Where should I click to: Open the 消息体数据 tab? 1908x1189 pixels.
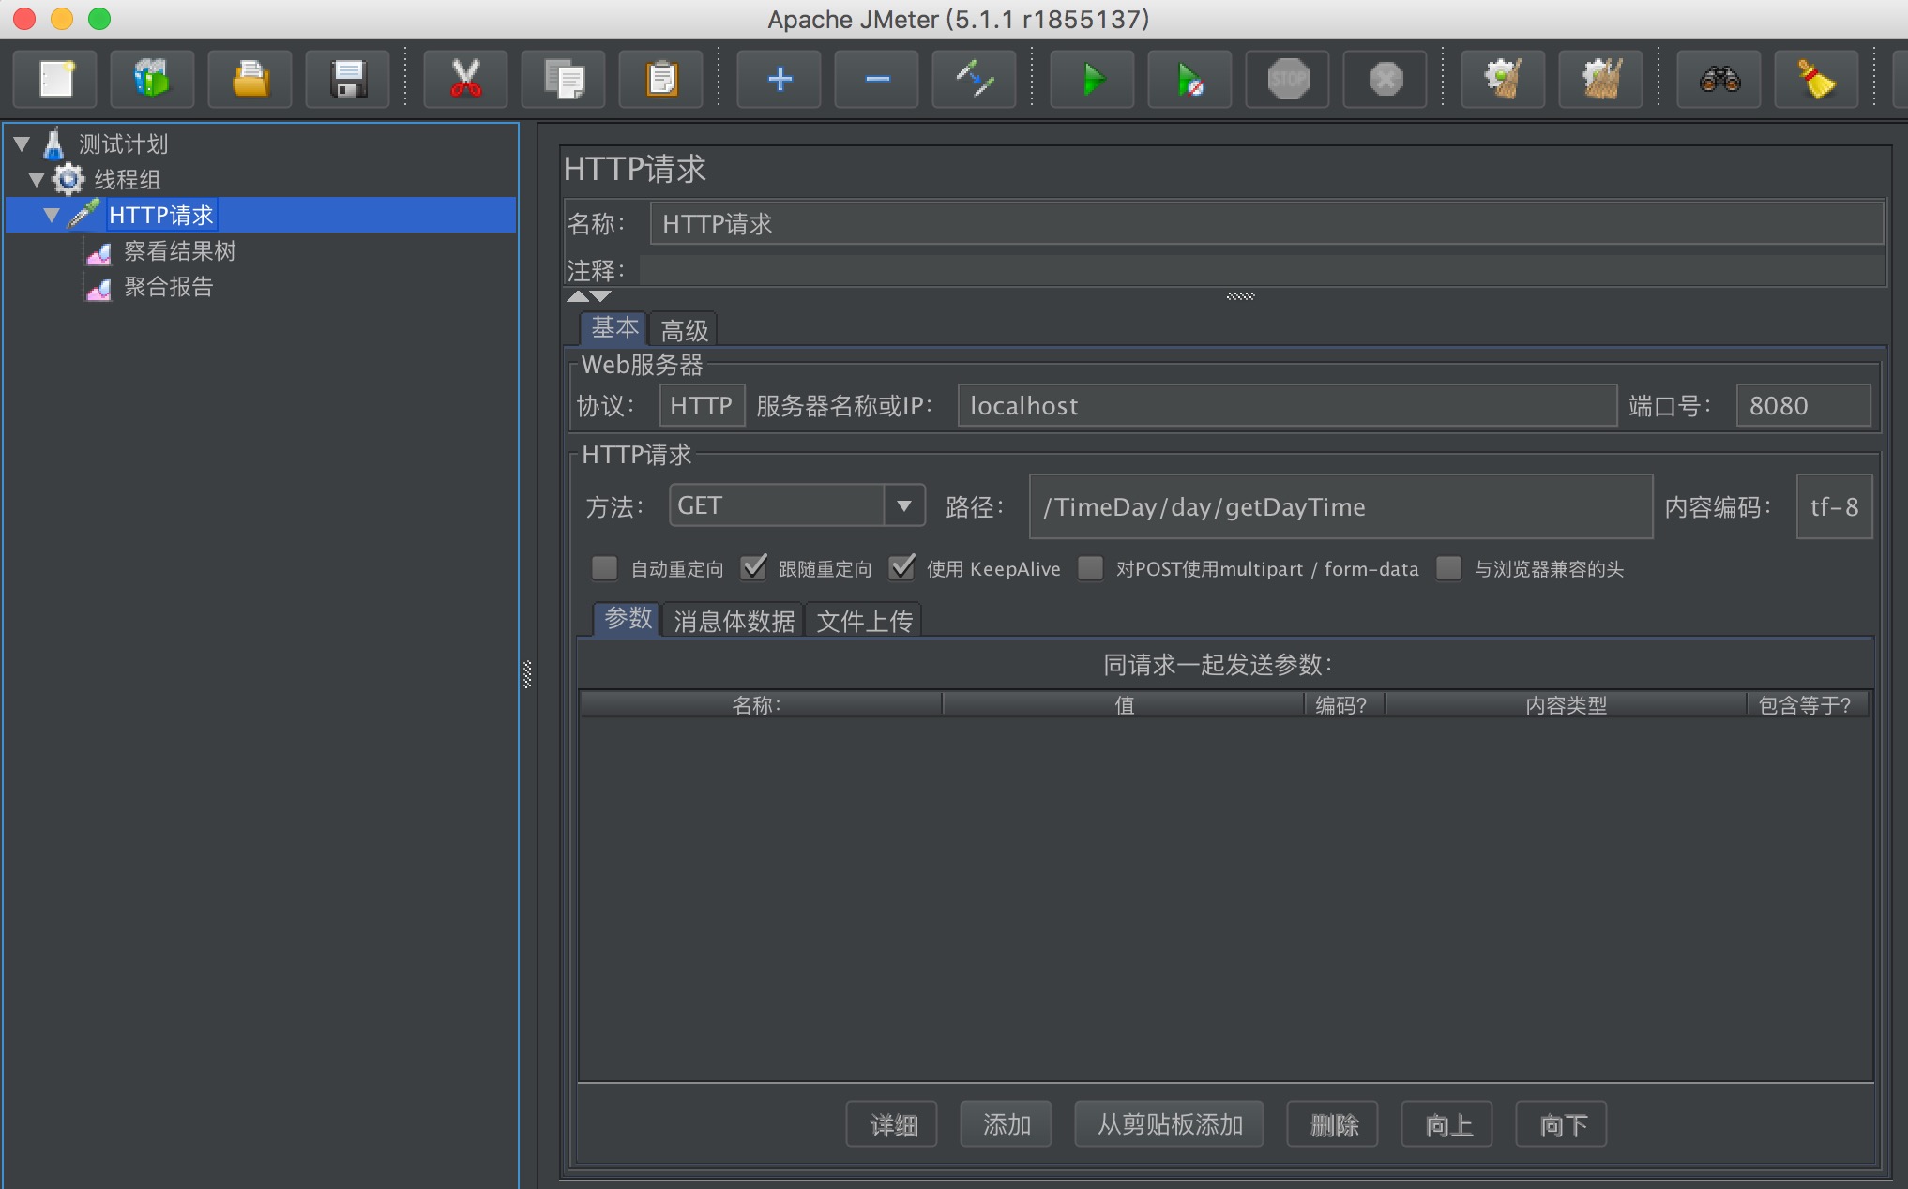coord(734,621)
